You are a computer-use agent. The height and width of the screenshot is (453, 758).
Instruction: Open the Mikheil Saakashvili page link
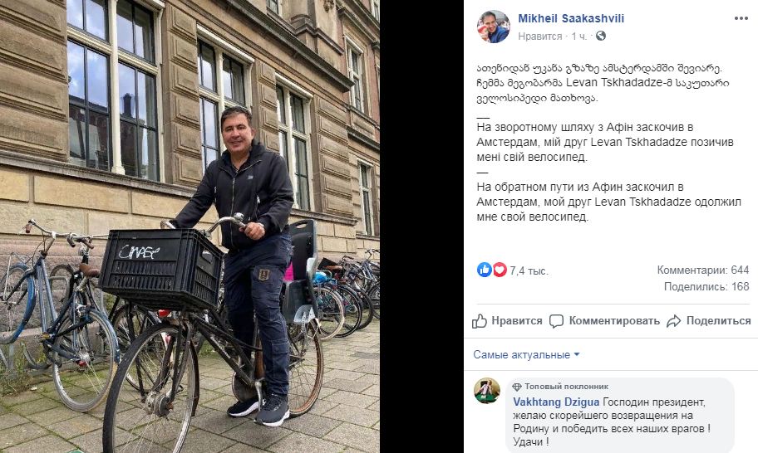[571, 18]
